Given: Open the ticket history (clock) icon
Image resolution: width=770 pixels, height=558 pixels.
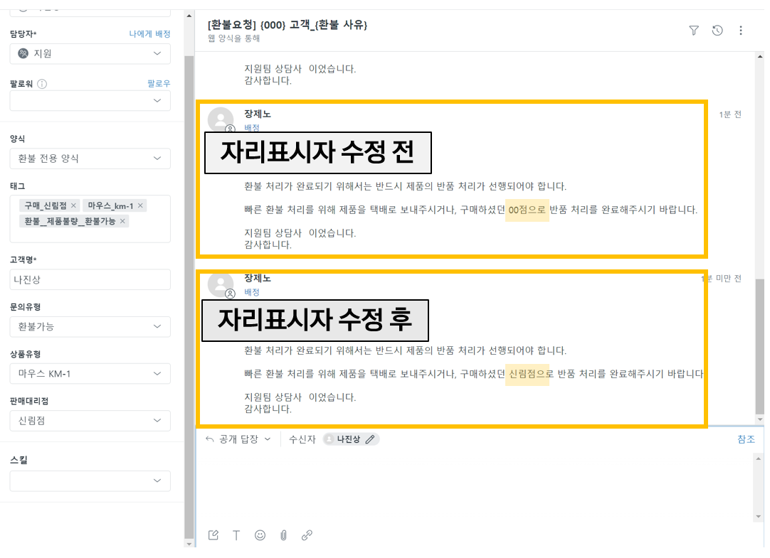Looking at the screenshot, I should 717,31.
